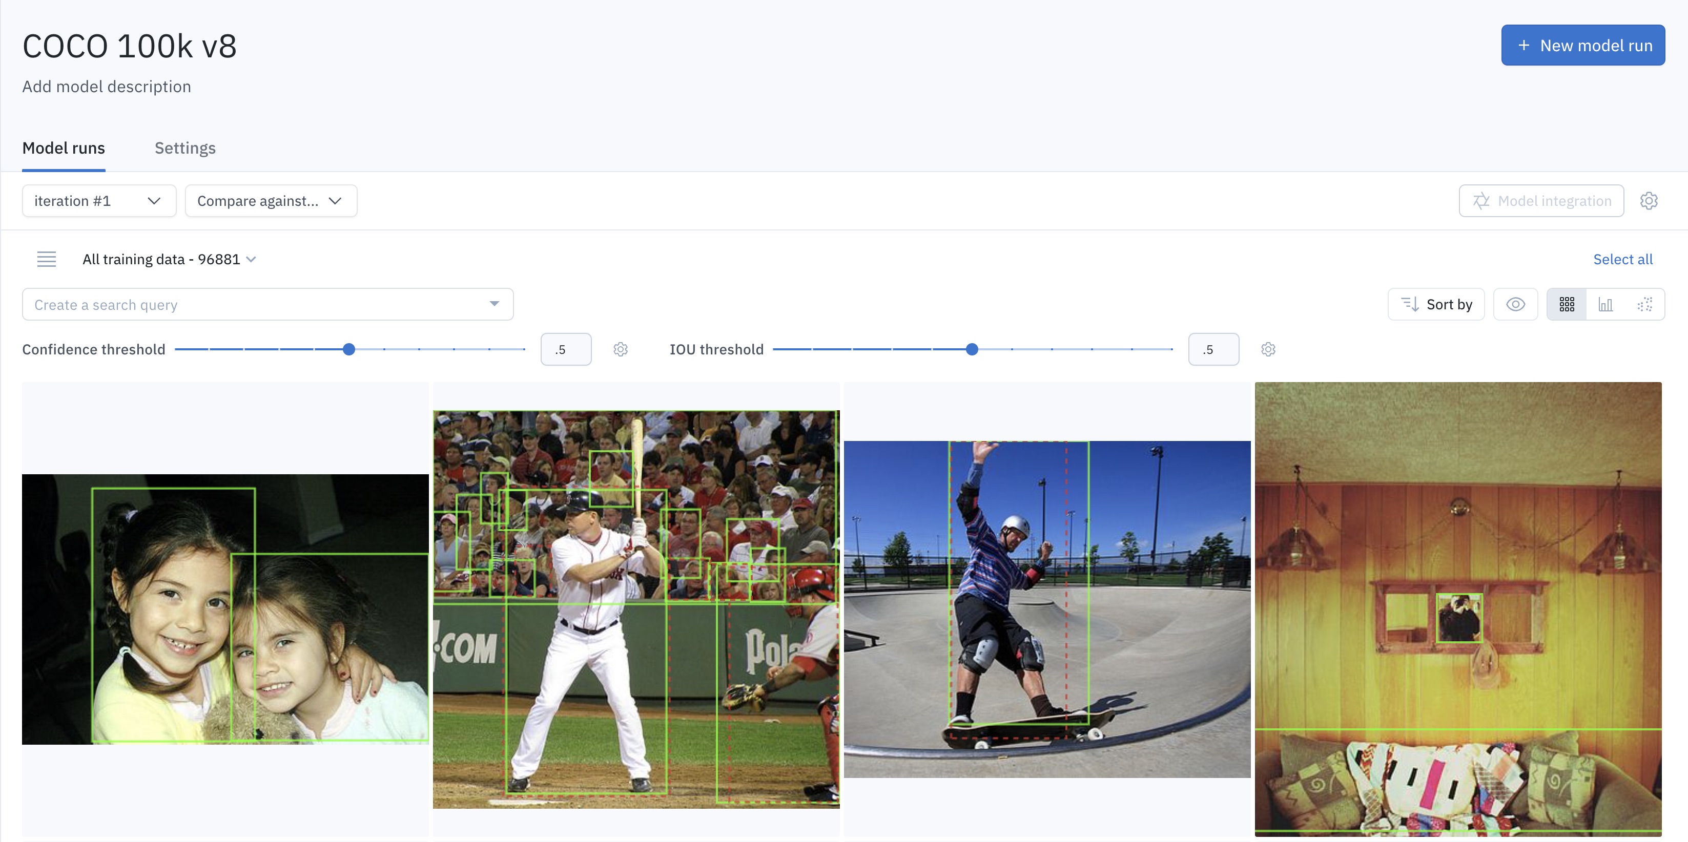Expand the iteration #1 dropdown
Screen dimensions: 1688x842
point(99,200)
